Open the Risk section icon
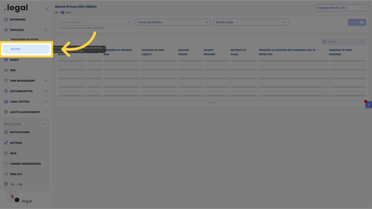Viewport: 372px width, 209px height. [6, 70]
